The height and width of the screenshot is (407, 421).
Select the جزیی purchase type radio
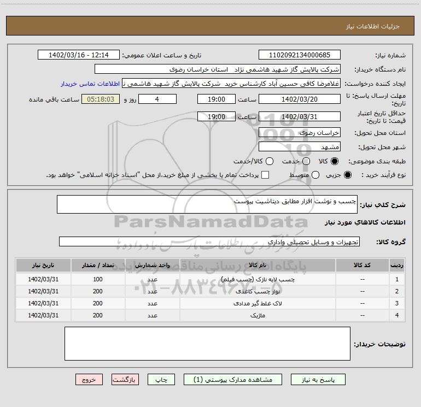(347, 175)
